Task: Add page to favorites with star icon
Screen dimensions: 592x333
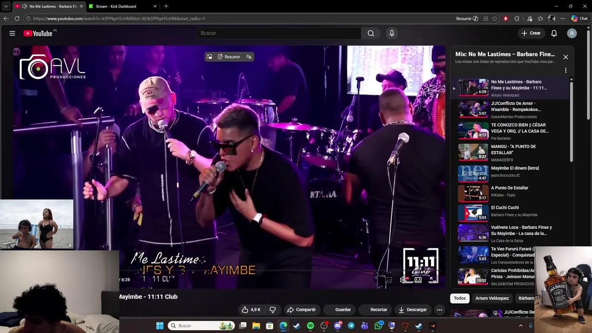Action: [x=494, y=18]
